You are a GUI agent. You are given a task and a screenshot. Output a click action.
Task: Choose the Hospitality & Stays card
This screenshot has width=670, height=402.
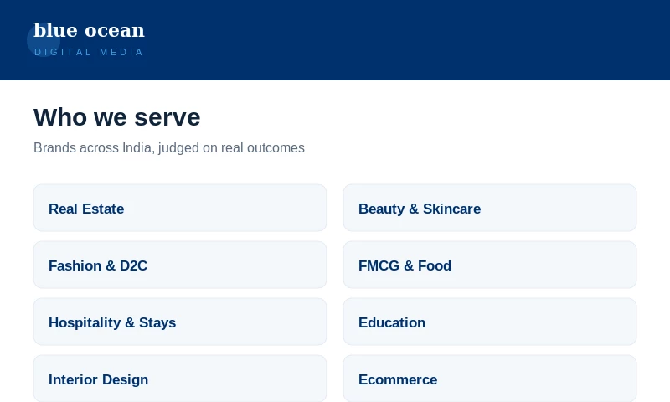[180, 322]
